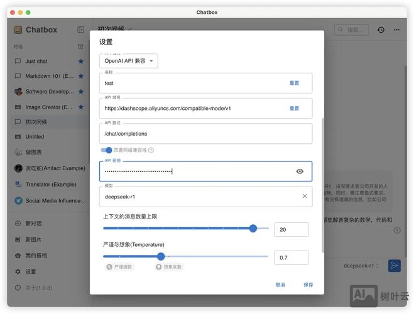Open the Image Creator conversation
The height and width of the screenshot is (314, 414).
[49, 107]
